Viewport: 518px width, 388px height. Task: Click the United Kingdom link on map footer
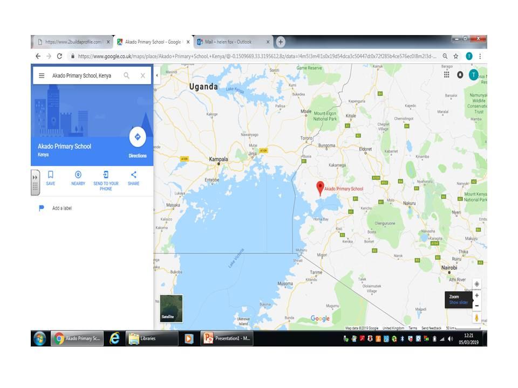[393, 328]
